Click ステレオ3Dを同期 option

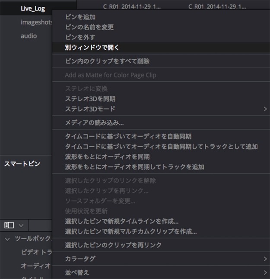[x=90, y=99]
